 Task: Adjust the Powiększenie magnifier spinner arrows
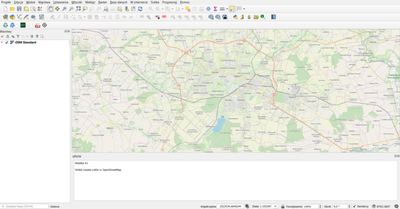320,206
